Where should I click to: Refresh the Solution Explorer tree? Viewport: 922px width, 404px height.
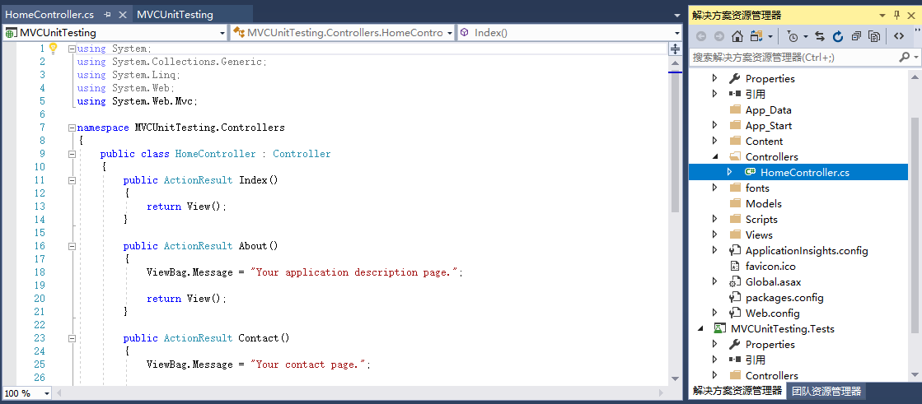click(838, 36)
